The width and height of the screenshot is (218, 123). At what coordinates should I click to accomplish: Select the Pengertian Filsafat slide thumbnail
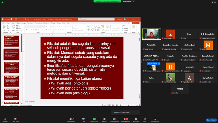click(12, 41)
